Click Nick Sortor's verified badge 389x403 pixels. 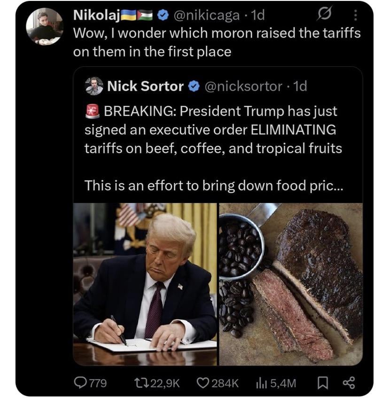point(193,86)
